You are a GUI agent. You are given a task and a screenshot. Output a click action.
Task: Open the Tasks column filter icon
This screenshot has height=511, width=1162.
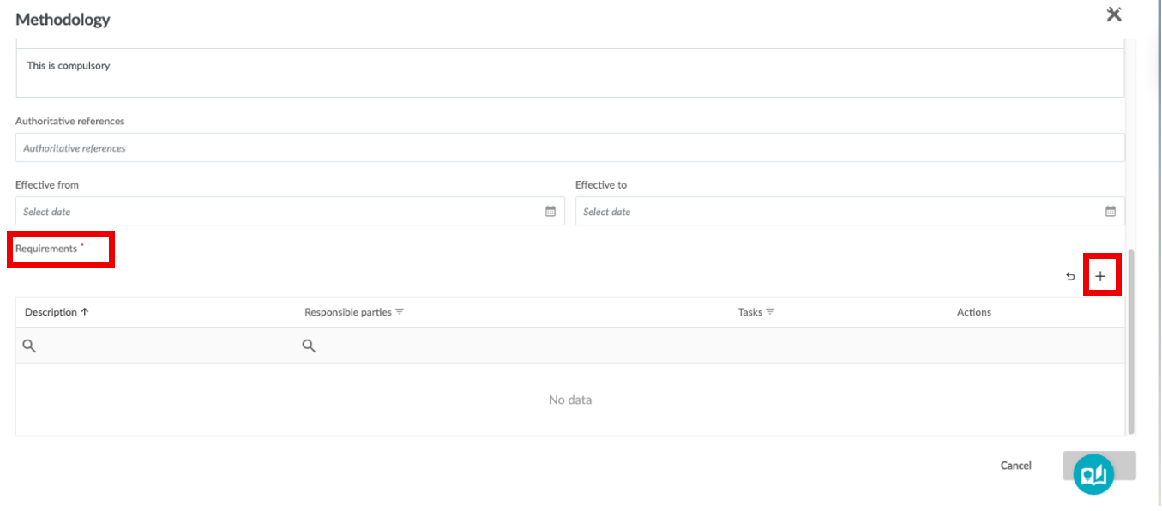coord(770,312)
